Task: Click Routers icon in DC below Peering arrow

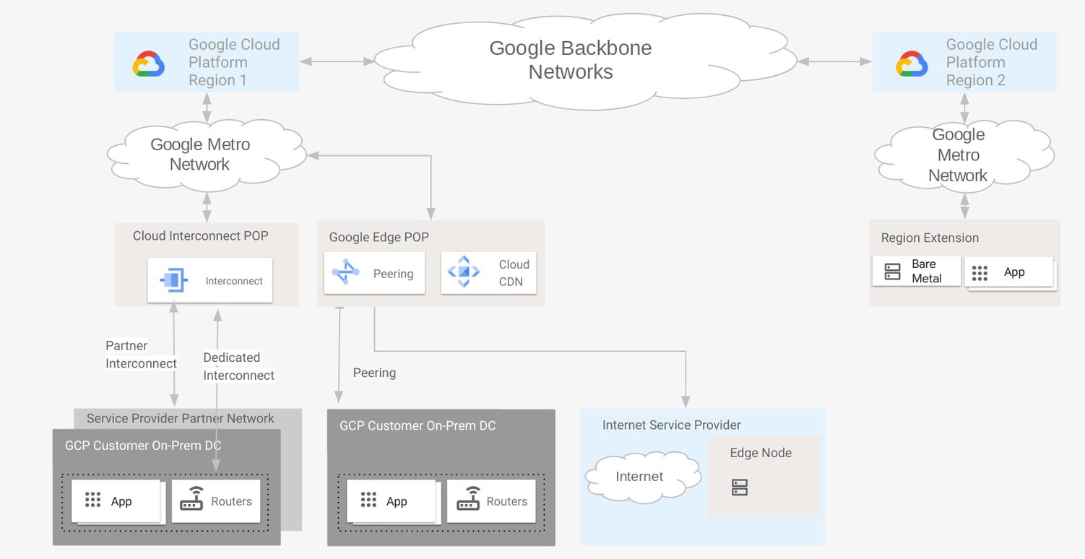Action: coord(467,499)
